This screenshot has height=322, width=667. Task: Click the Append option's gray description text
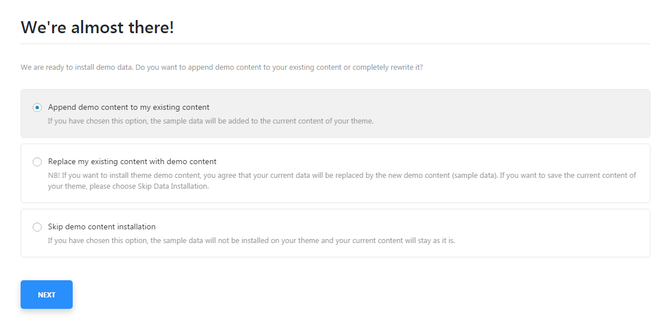211,121
